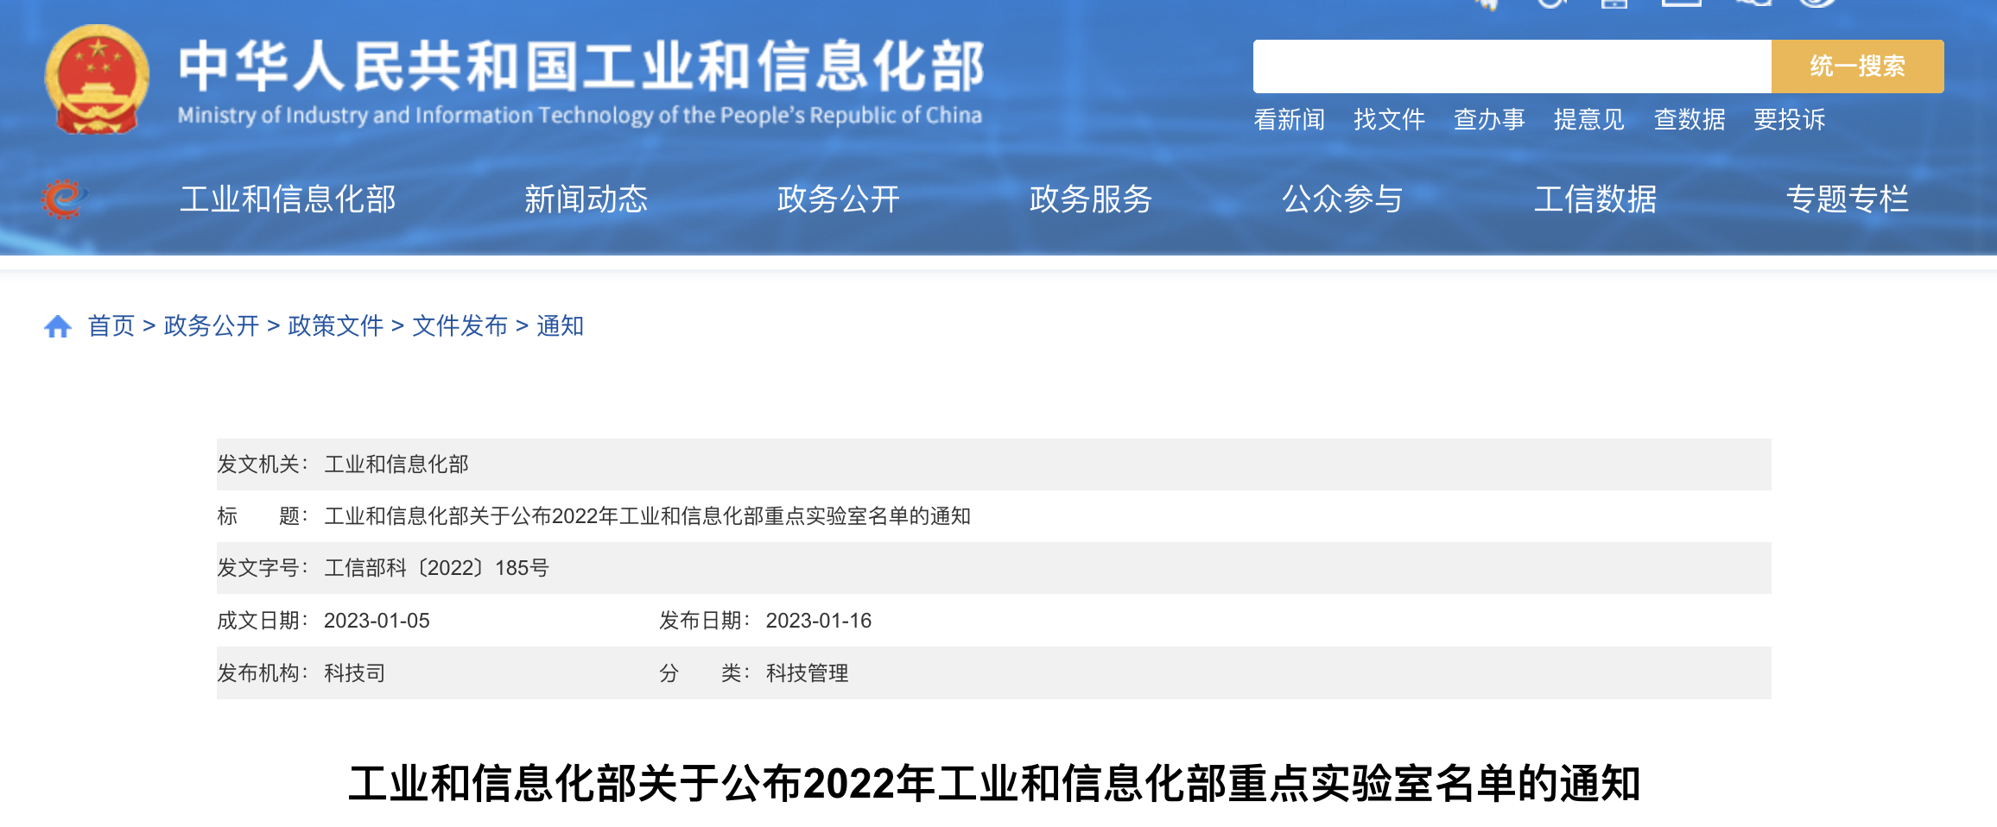
Task: Open the 查办事 quick link
Action: (x=1489, y=119)
